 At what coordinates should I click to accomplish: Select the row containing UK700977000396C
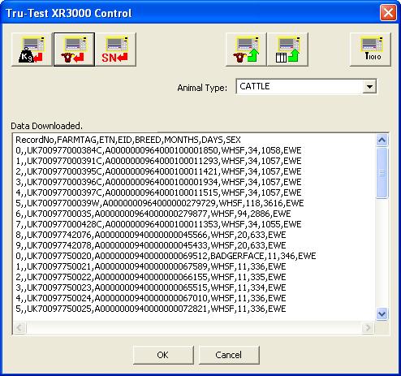pos(158,182)
